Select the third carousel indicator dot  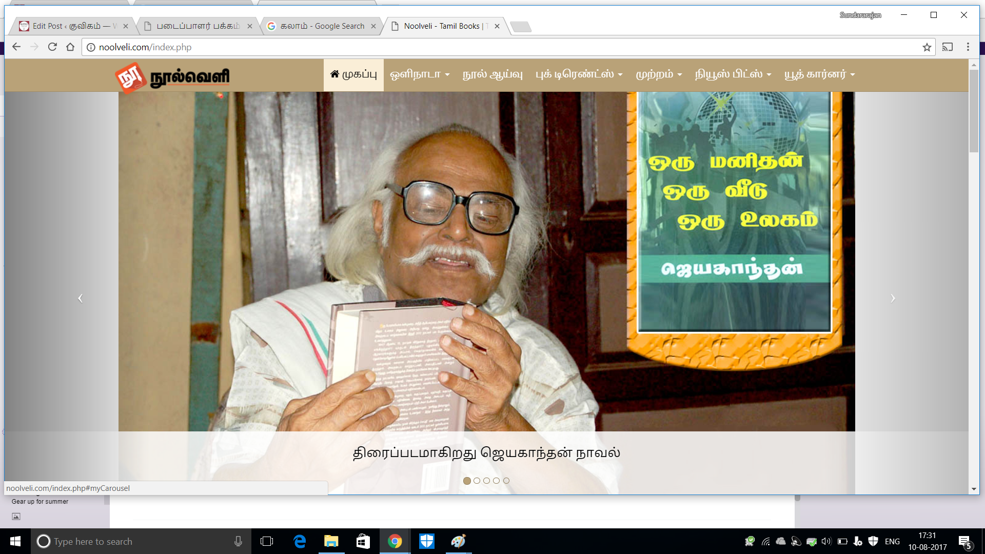[486, 481]
